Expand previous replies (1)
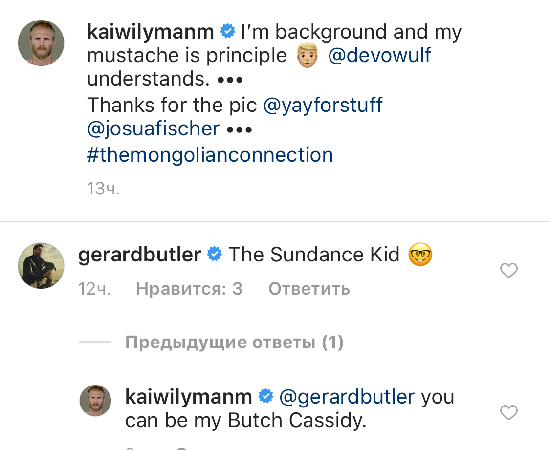This screenshot has width=550, height=450. (x=234, y=343)
